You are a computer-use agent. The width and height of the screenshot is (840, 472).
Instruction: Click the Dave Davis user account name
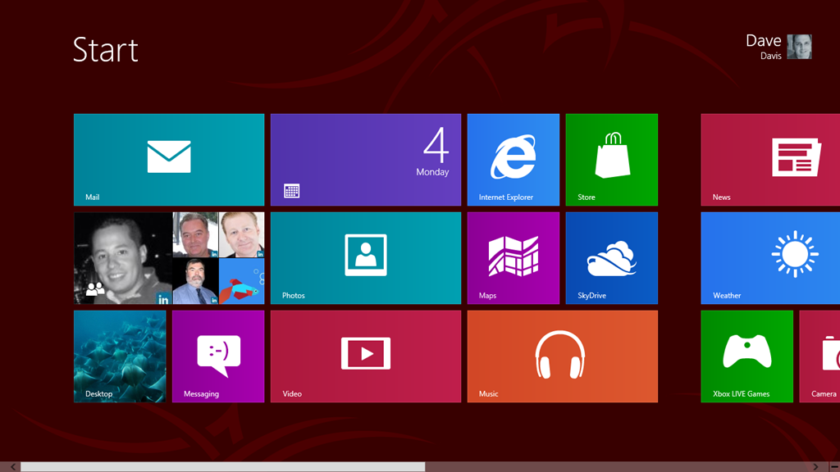pos(764,47)
